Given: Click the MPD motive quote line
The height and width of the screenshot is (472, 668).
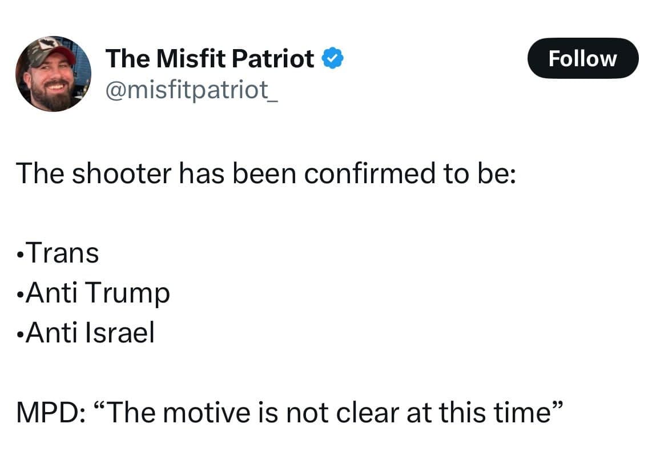Looking at the screenshot, I should (289, 412).
